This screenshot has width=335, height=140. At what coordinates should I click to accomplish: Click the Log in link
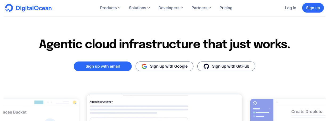click(291, 8)
